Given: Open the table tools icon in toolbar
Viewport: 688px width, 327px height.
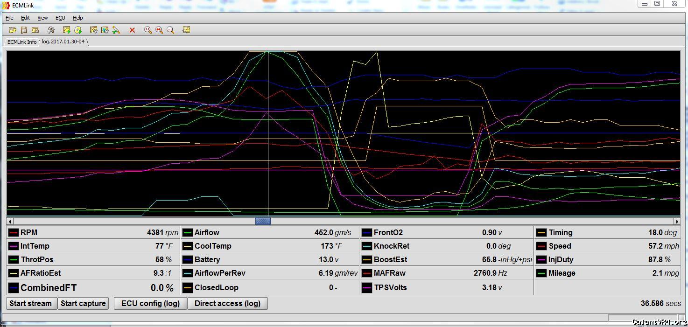Looking at the screenshot, I should tap(186, 30).
